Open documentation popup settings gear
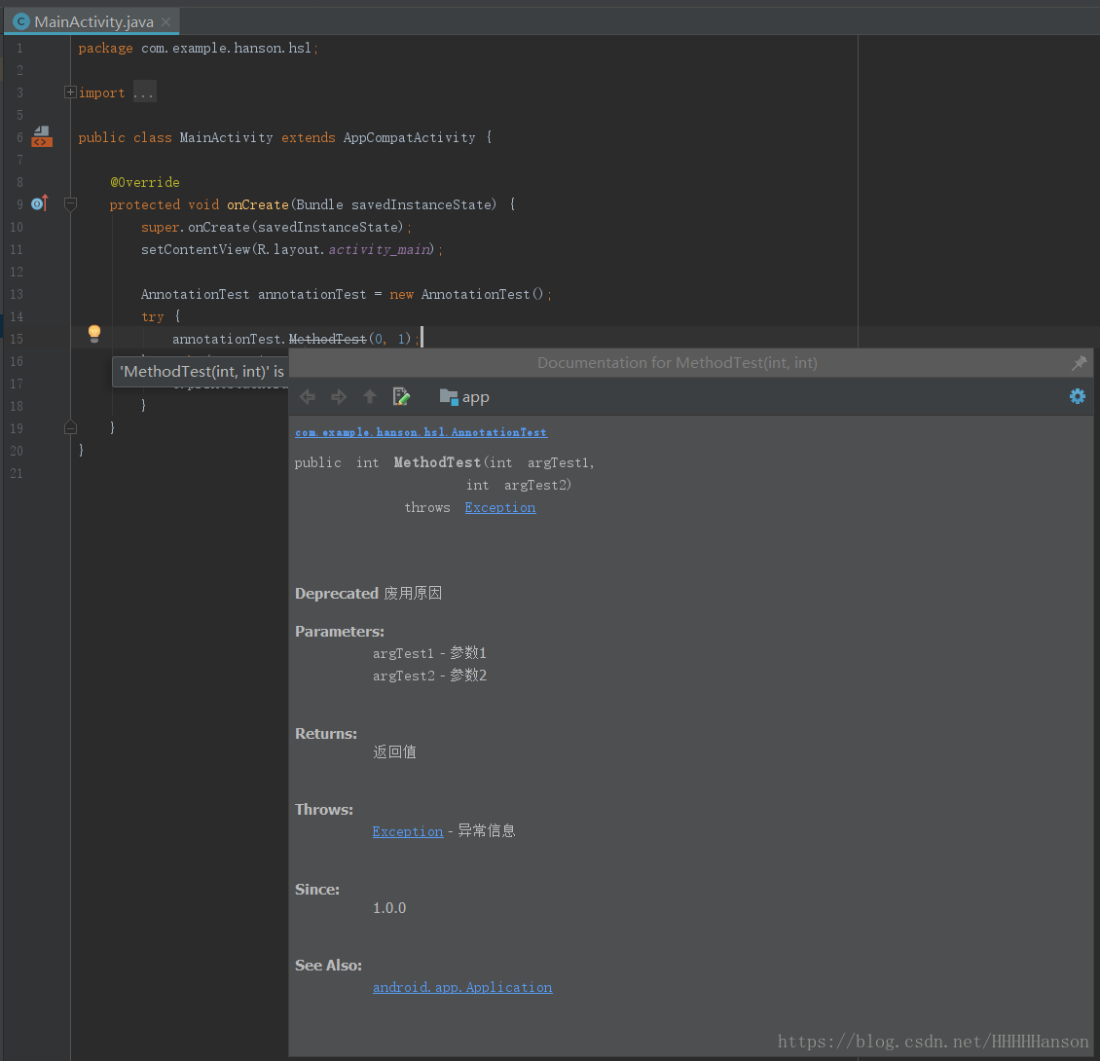 pos(1078,396)
